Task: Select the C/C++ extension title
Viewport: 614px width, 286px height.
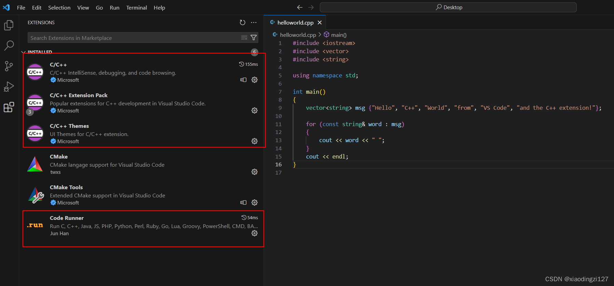Action: tap(58, 64)
